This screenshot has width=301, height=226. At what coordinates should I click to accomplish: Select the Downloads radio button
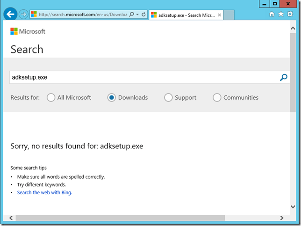(x=112, y=98)
